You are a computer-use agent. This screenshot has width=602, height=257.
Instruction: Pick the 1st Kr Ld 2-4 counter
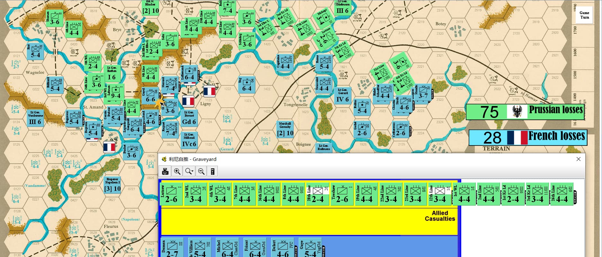point(513,194)
